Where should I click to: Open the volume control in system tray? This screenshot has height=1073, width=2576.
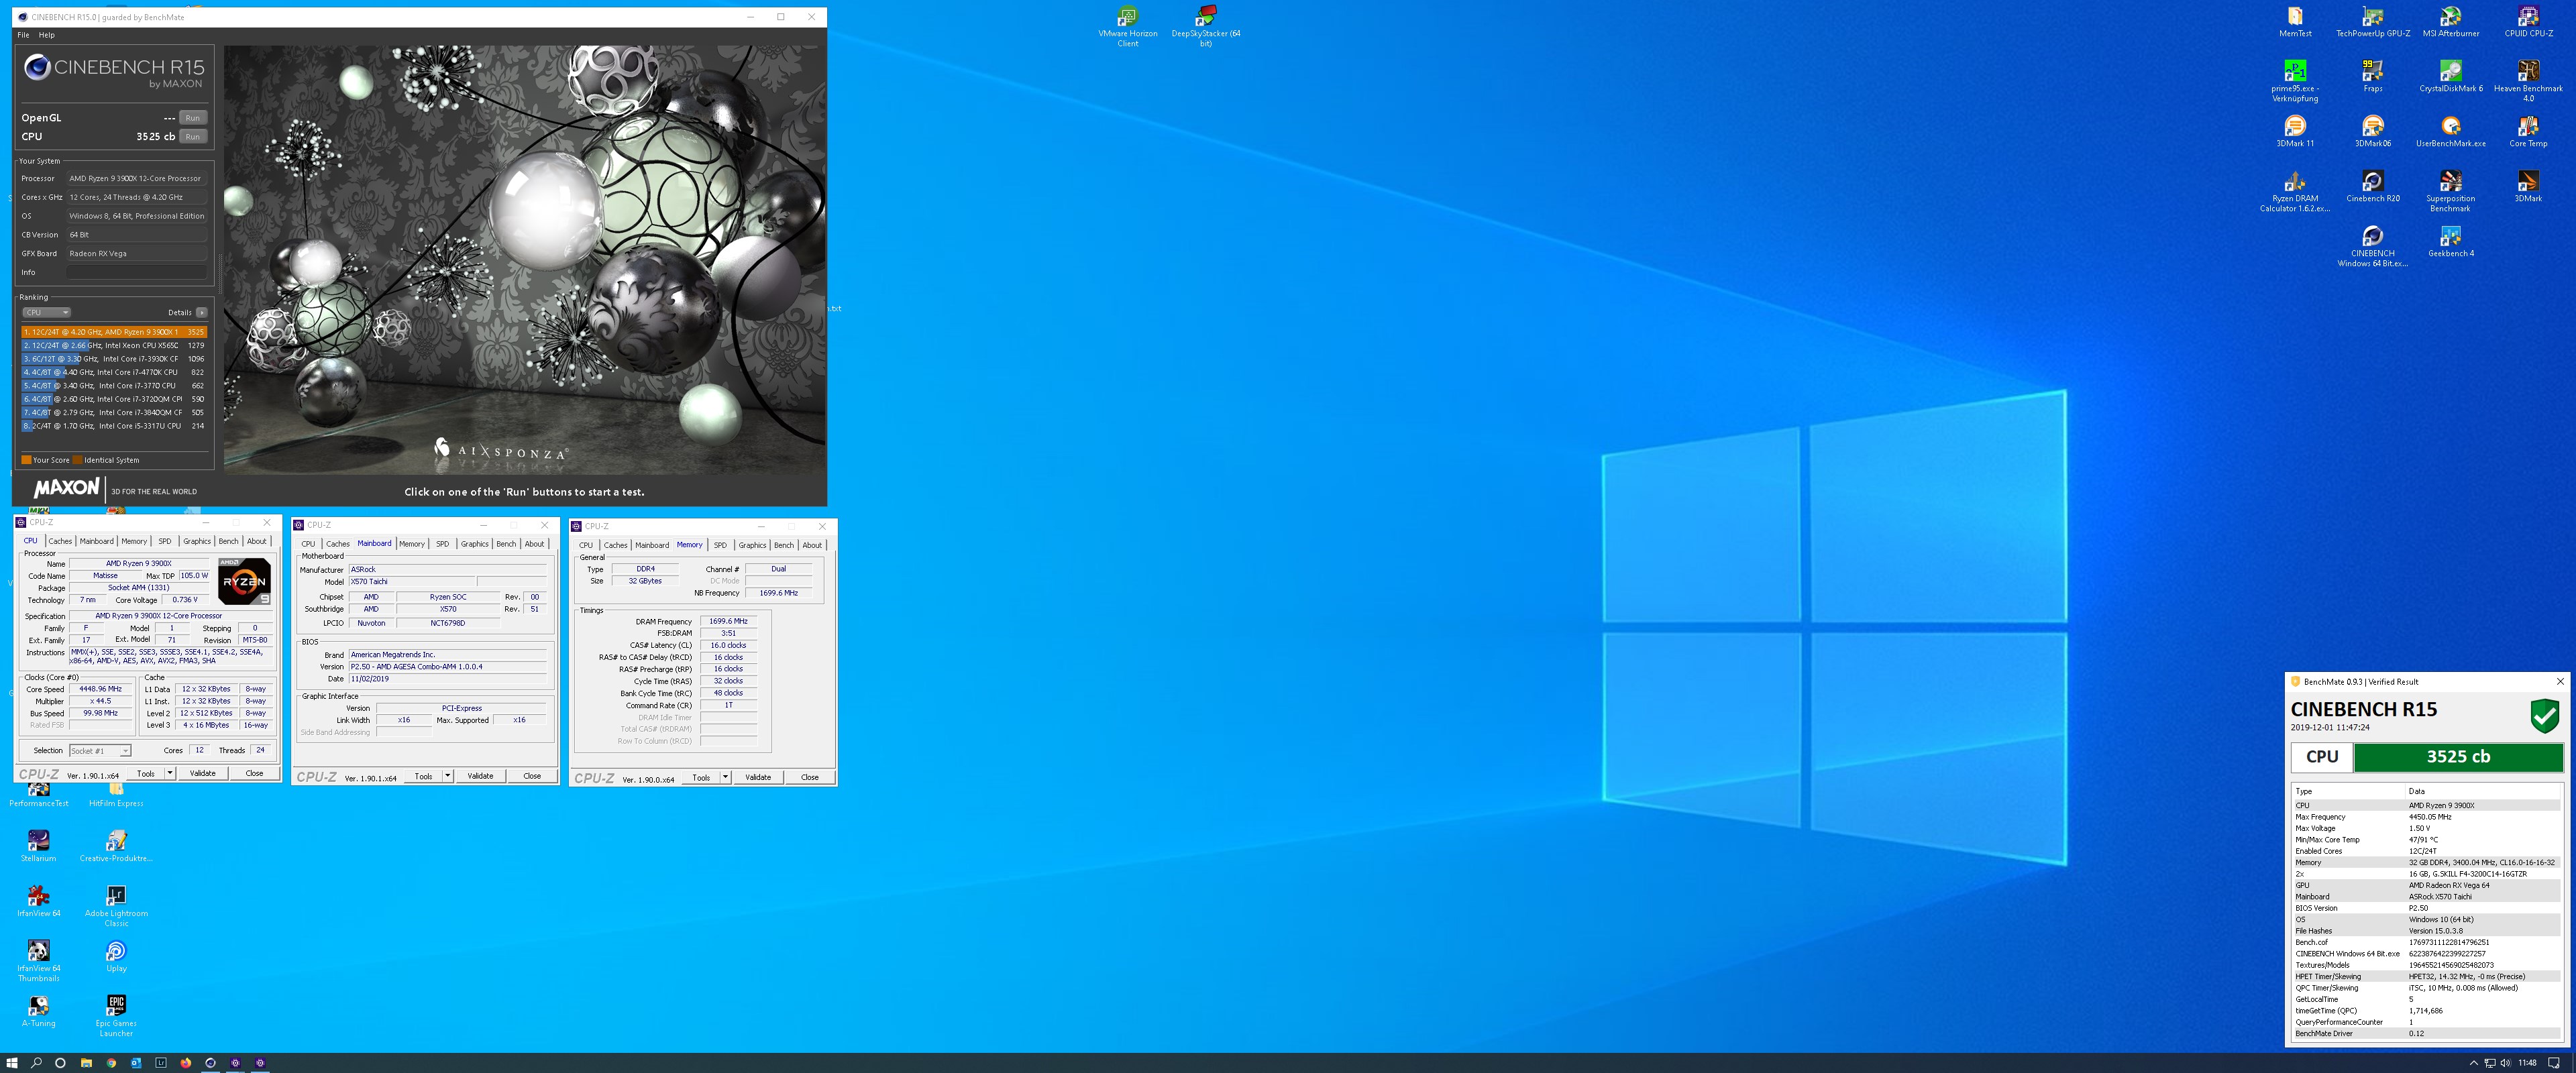[2505, 1063]
